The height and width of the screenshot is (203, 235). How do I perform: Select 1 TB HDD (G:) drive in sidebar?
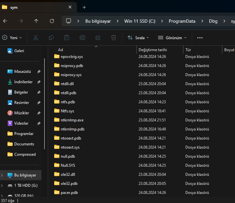(26, 186)
